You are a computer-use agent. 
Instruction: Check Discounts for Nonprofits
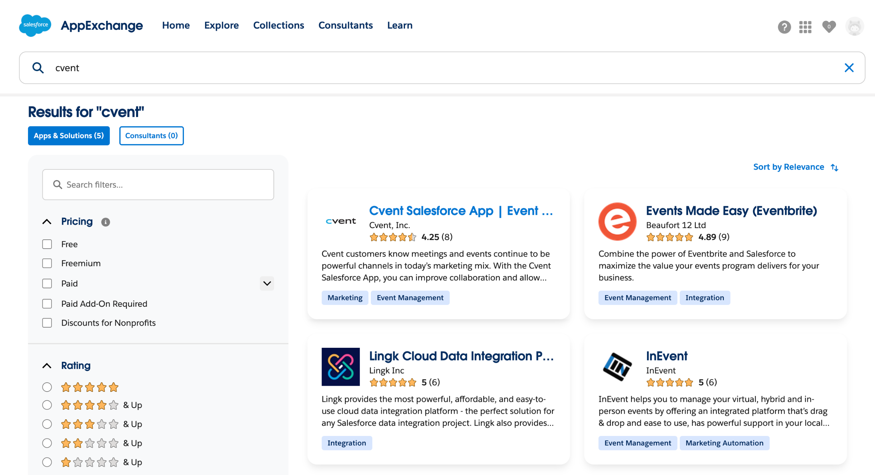(x=47, y=323)
